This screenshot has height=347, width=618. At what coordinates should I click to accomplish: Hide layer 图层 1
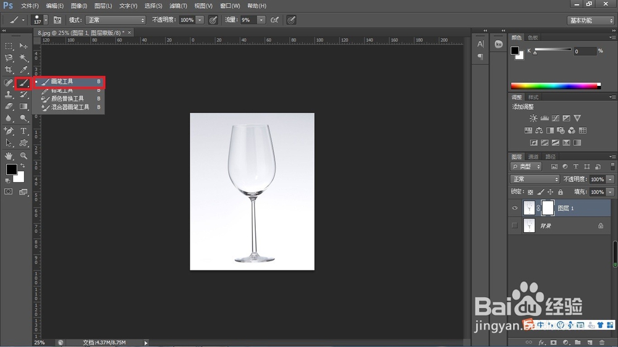[515, 208]
